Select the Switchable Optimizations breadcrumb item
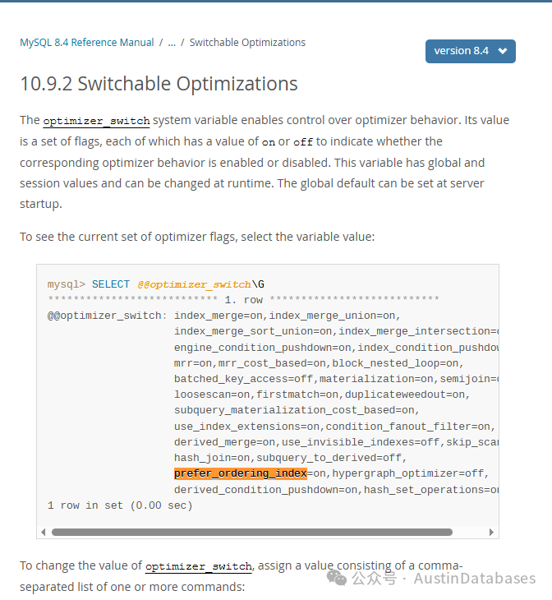 247,42
